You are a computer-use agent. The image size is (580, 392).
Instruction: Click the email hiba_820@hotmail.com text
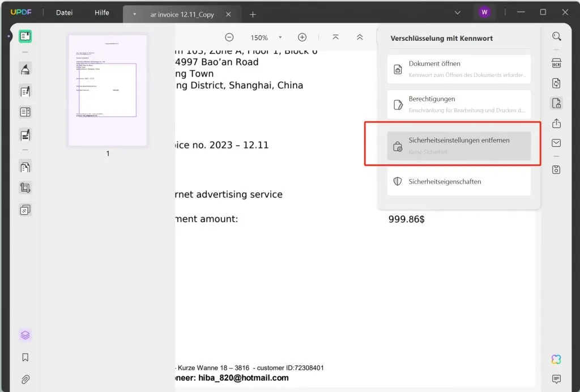click(244, 378)
